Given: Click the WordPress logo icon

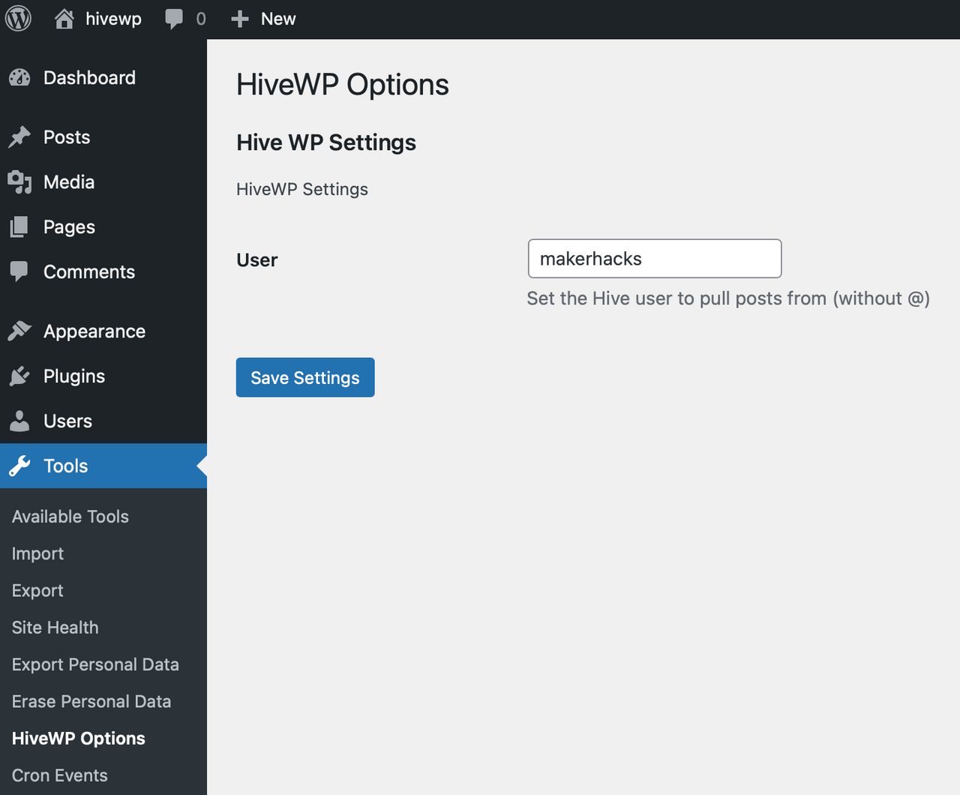Looking at the screenshot, I should [19, 19].
